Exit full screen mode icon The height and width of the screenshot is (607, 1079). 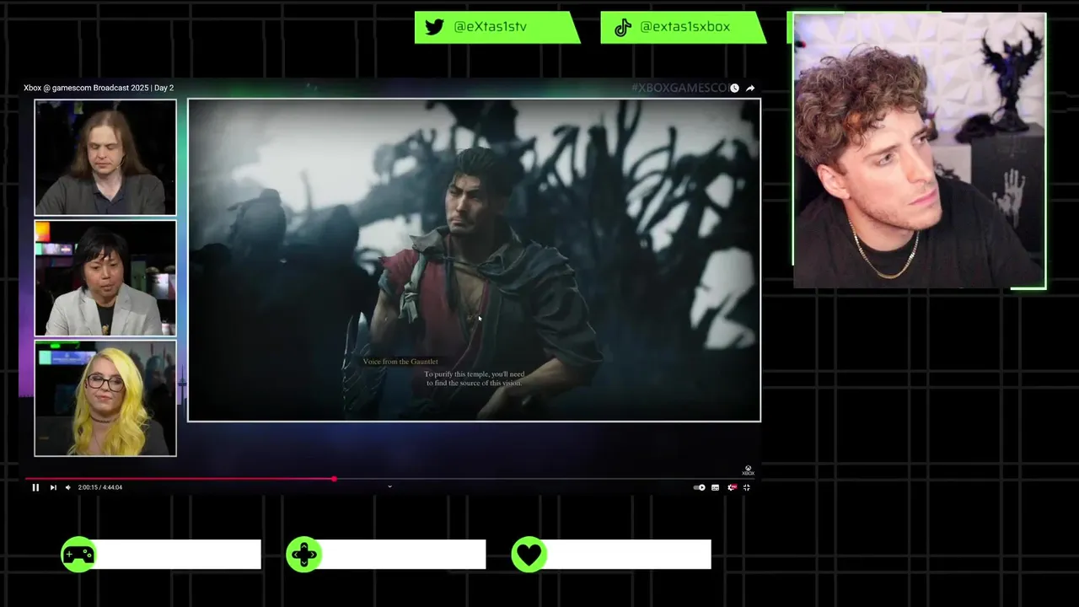(x=746, y=487)
